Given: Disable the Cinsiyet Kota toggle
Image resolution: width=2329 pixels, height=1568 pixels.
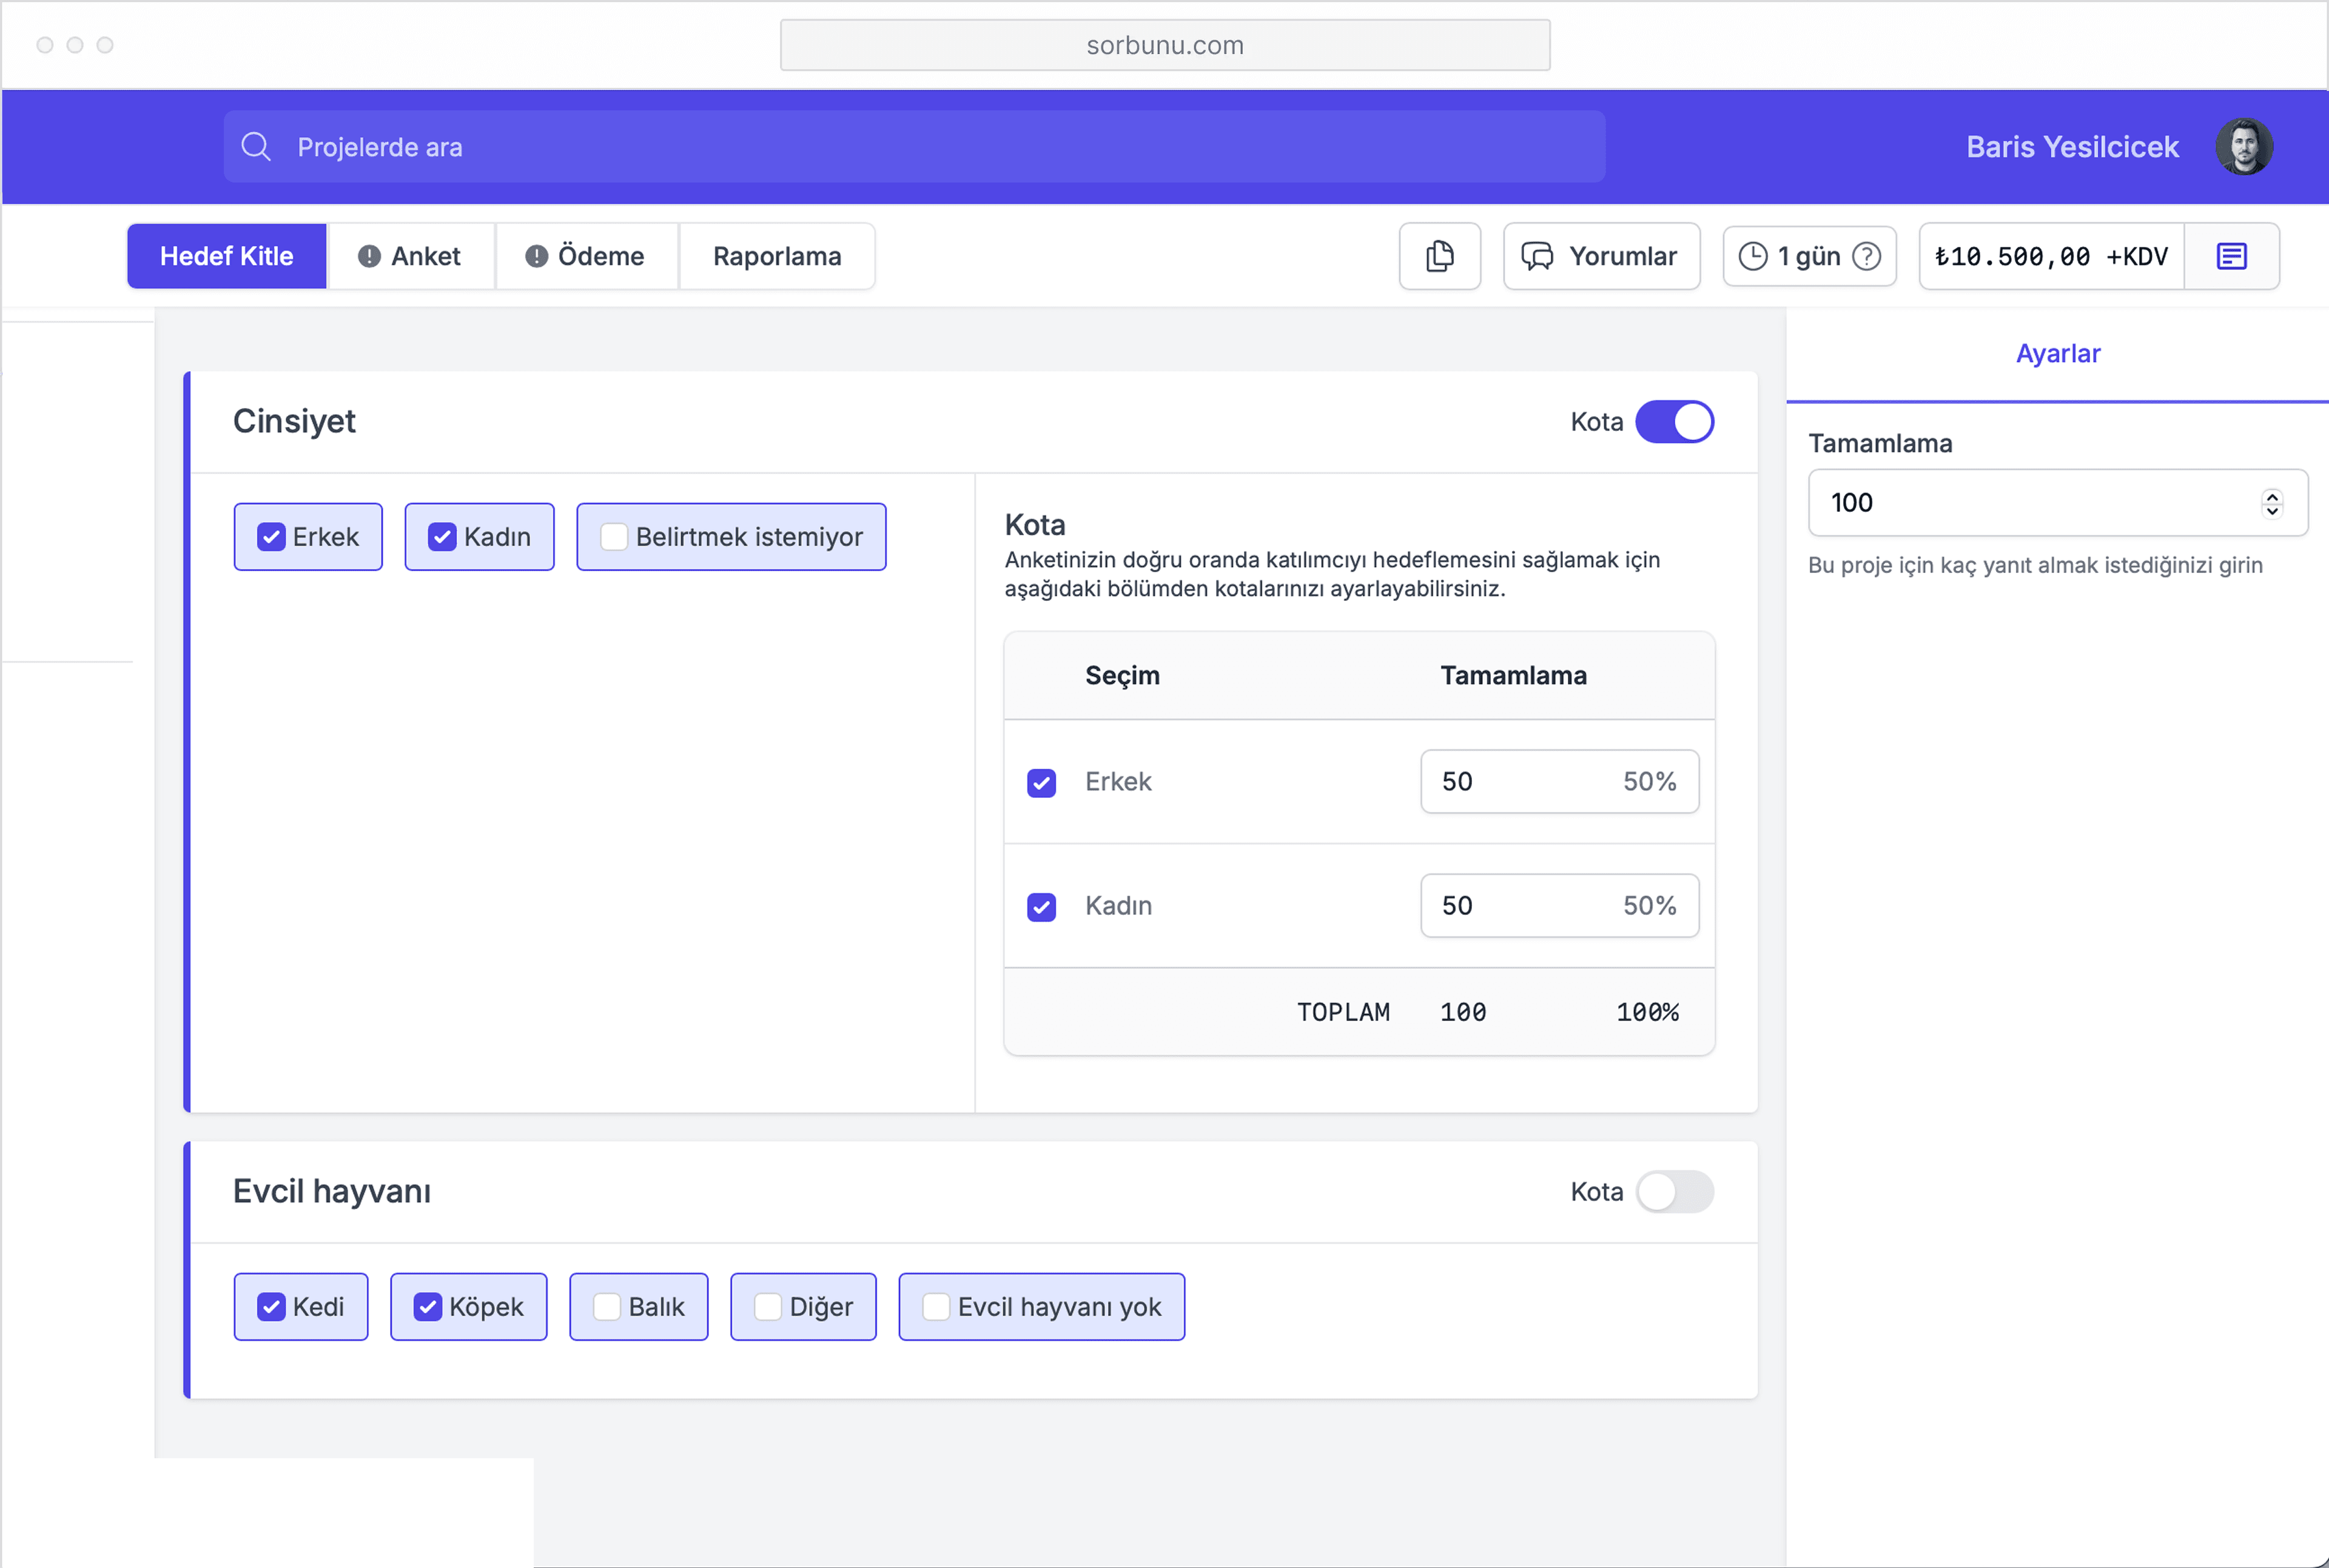Looking at the screenshot, I should (1674, 421).
